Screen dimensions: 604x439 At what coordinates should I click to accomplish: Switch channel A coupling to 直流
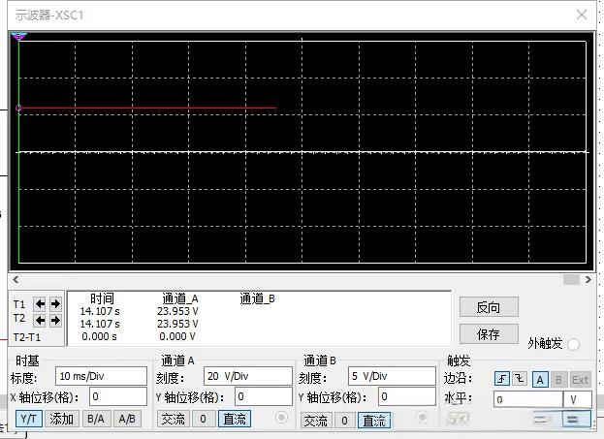click(x=235, y=419)
